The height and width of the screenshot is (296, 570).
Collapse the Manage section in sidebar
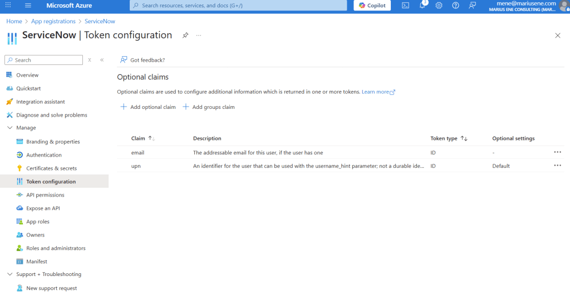coord(9,128)
